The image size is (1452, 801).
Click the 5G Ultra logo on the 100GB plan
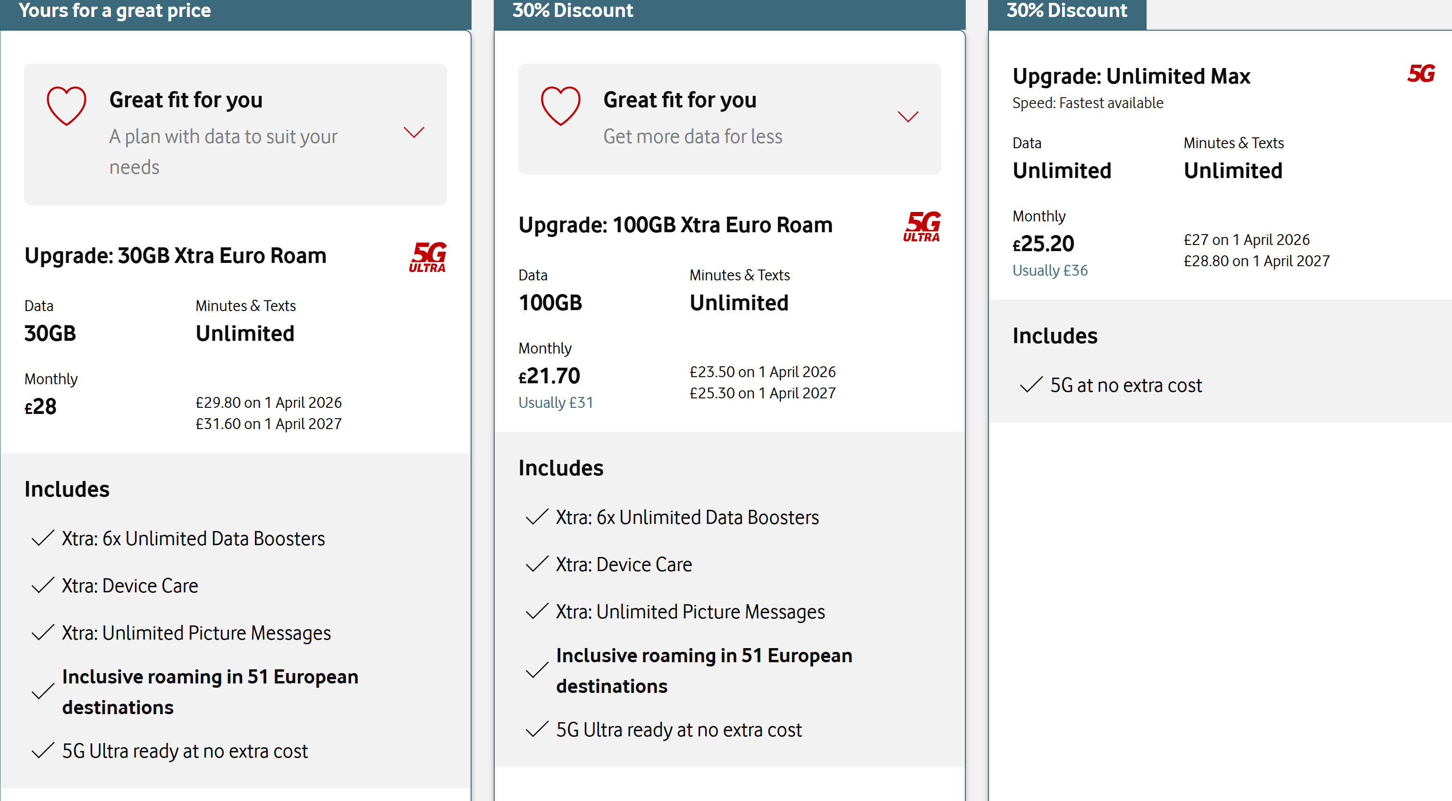tap(922, 227)
